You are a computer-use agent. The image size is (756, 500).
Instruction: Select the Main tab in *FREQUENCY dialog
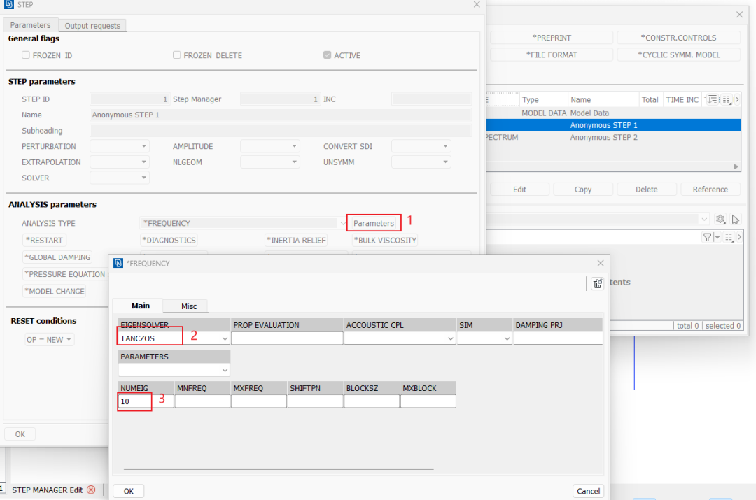(x=140, y=306)
